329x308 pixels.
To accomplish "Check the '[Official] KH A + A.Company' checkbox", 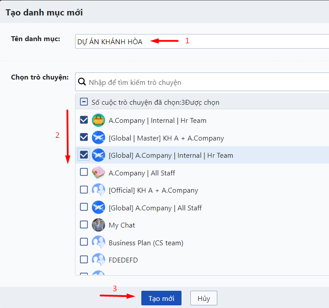I will pos(84,190).
